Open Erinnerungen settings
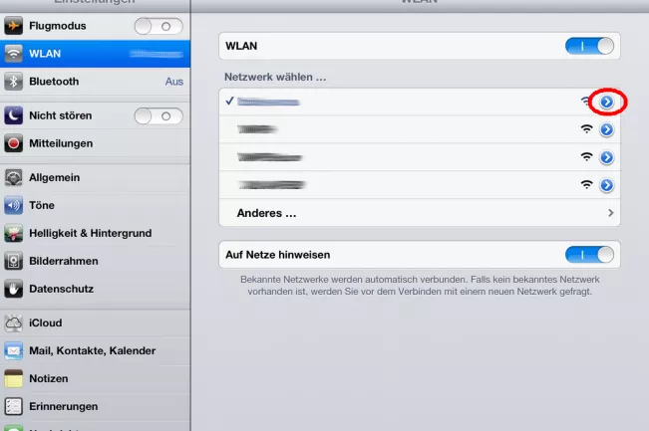Image resolution: width=649 pixels, height=431 pixels. 95,406
